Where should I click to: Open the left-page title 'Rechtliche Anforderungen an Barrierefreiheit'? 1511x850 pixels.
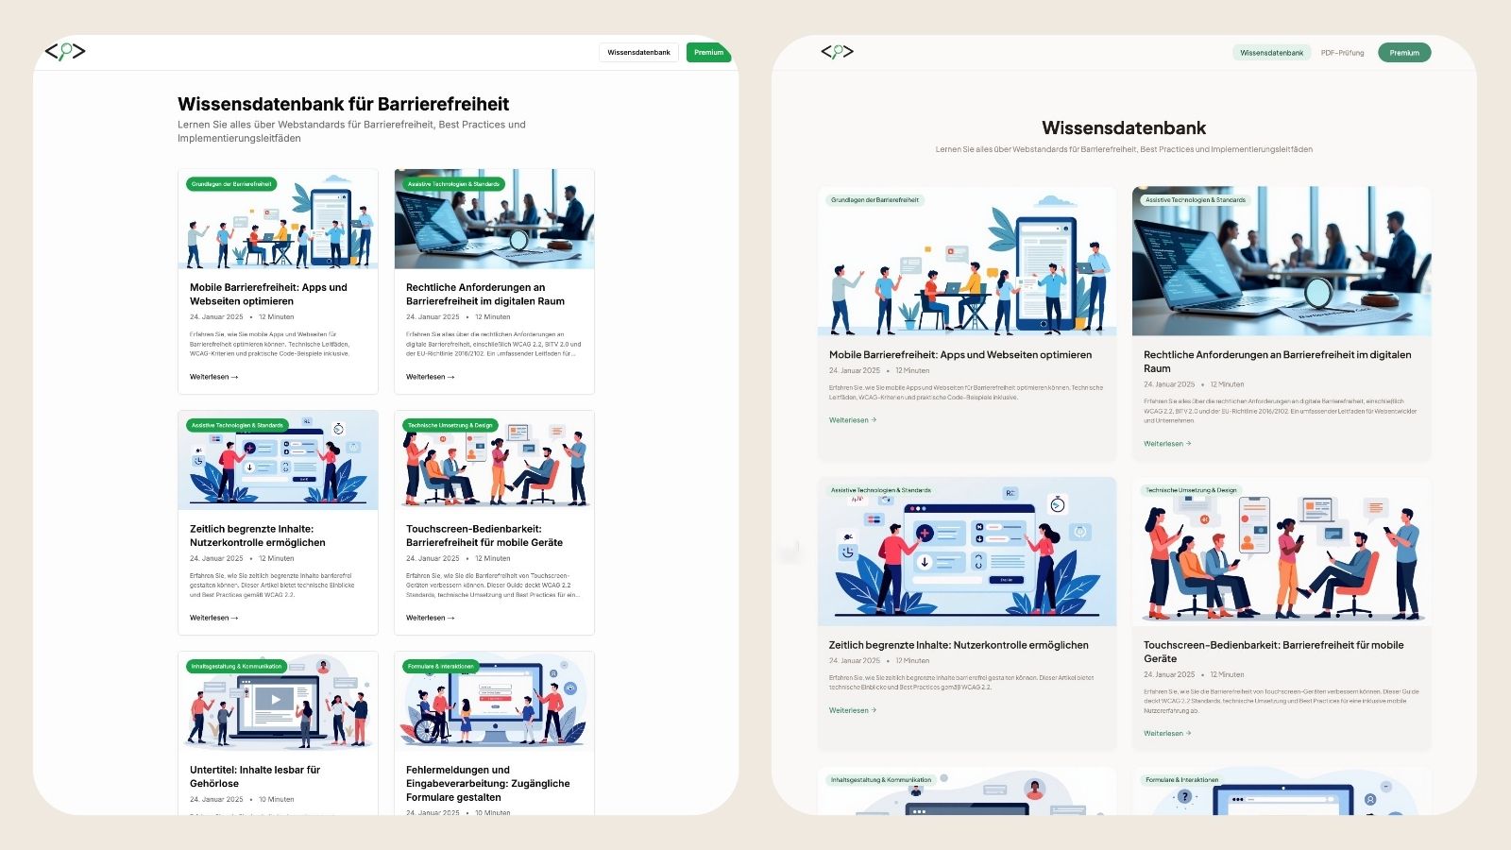[485, 294]
